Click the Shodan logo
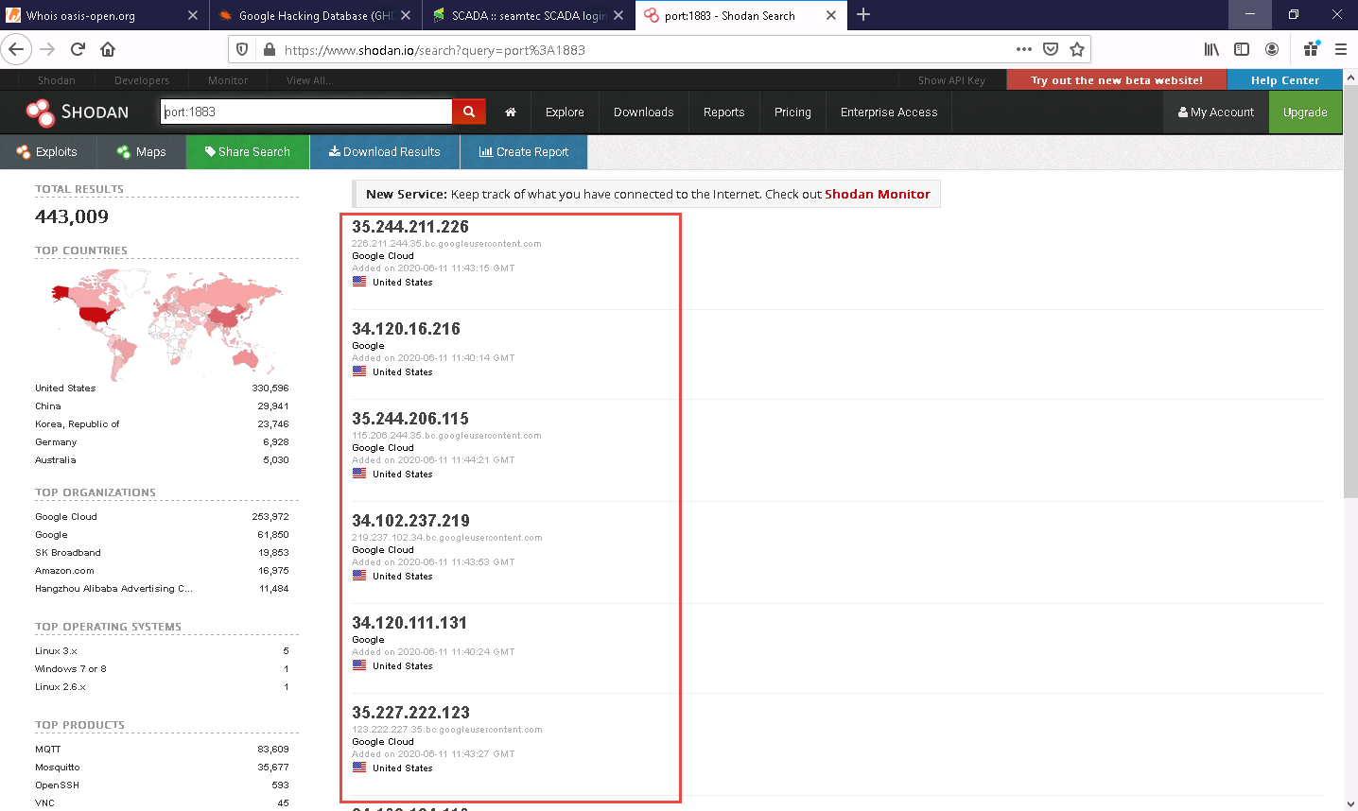This screenshot has width=1358, height=811. [x=78, y=112]
